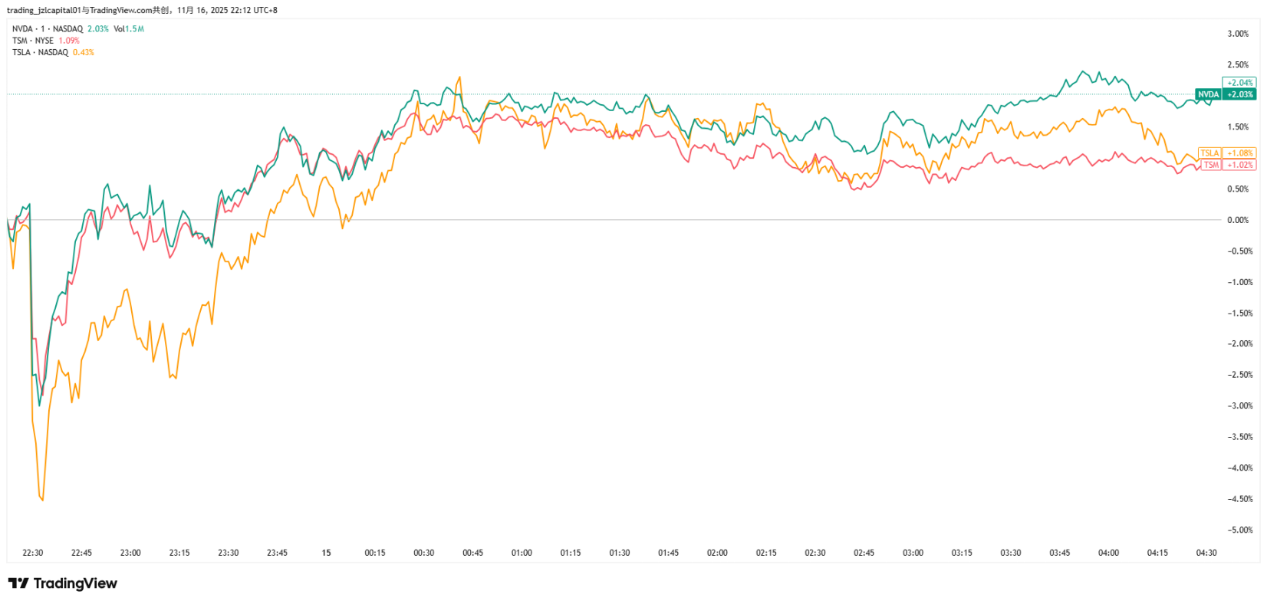Click the red TSM price-scale tag
The height and width of the screenshot is (604, 1267).
tap(1211, 165)
